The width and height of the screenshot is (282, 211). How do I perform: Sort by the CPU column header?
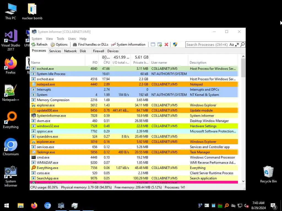coord(105,61)
